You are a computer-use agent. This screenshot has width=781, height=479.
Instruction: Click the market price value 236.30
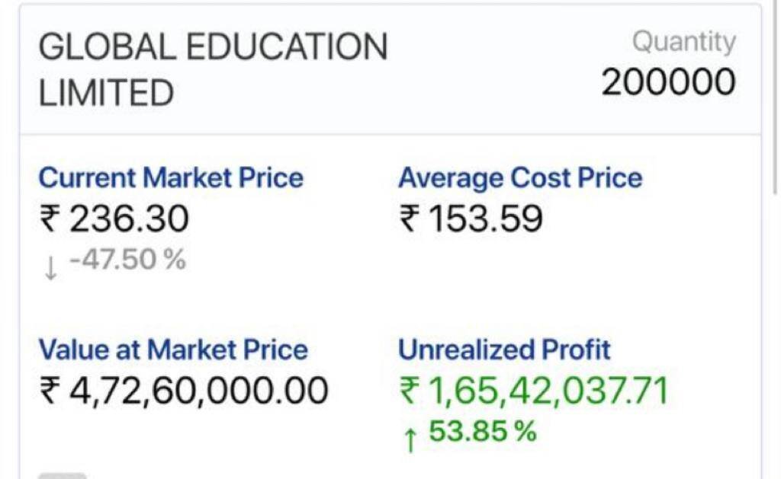(129, 220)
